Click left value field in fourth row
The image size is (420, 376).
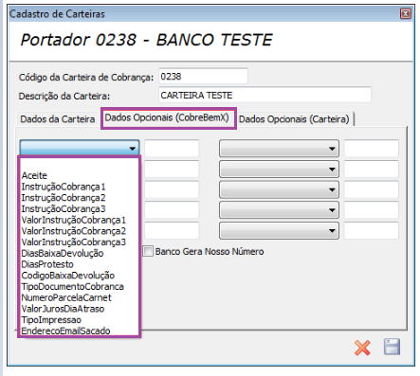click(172, 210)
